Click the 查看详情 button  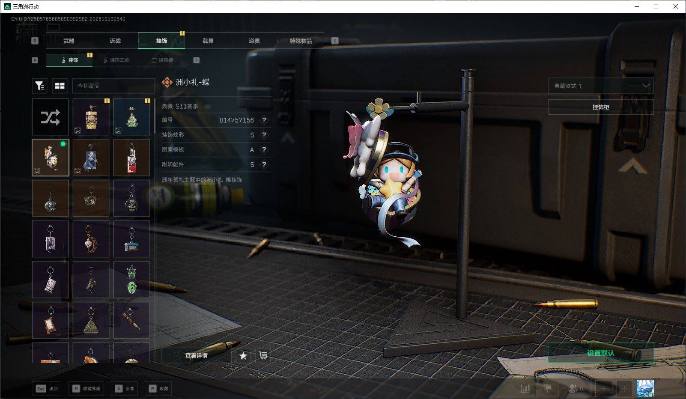196,355
